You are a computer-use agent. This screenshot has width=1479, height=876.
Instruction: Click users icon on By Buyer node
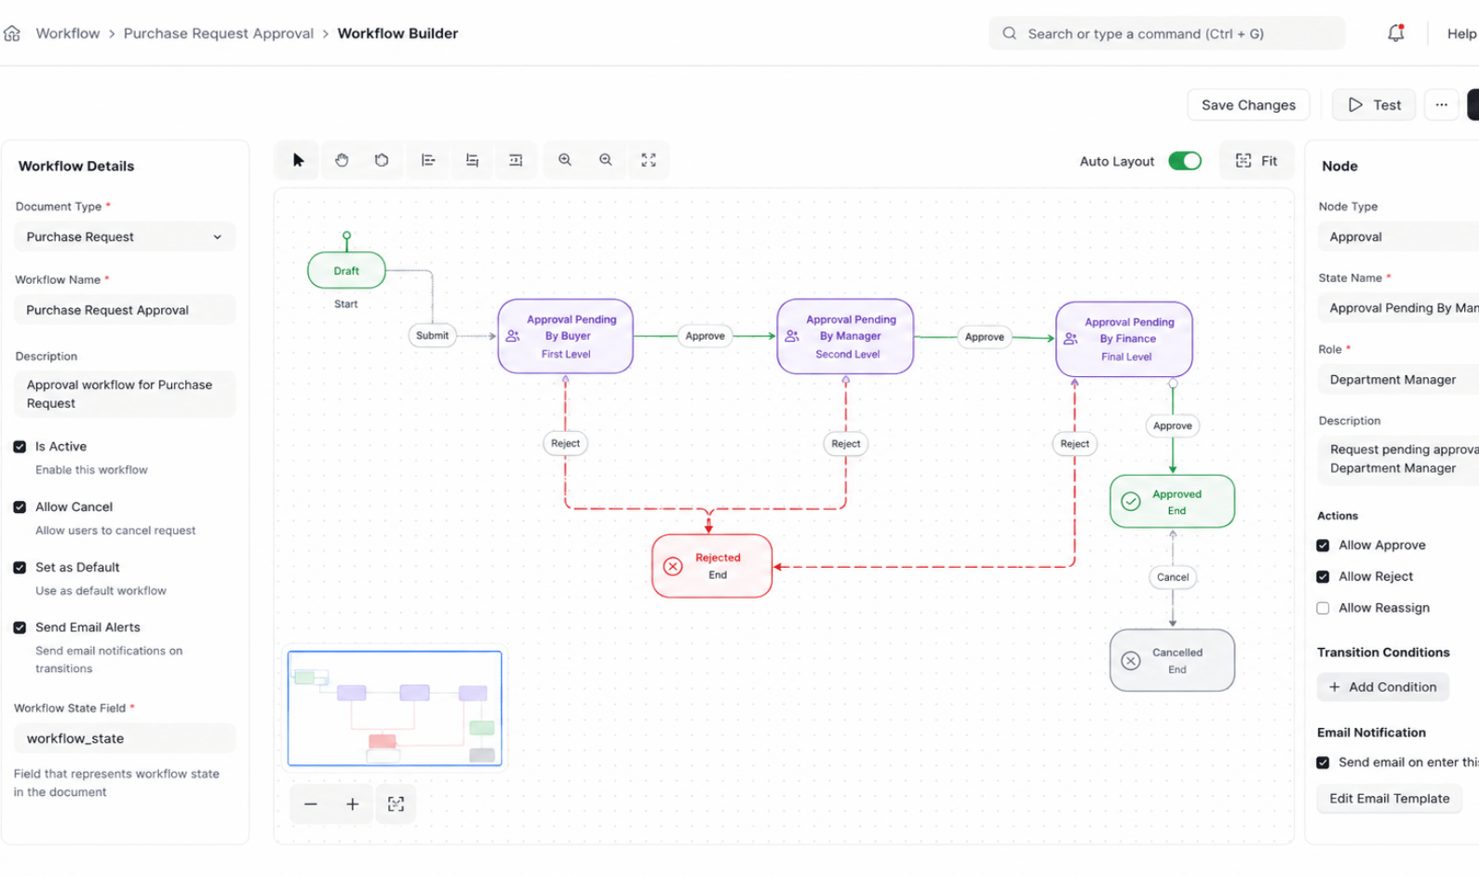tap(513, 336)
